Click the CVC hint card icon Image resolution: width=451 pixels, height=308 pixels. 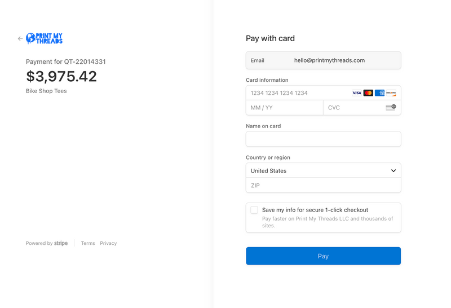[391, 107]
